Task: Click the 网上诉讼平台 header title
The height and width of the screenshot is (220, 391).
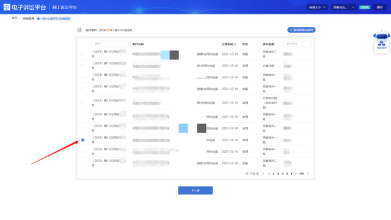Action: coord(65,7)
